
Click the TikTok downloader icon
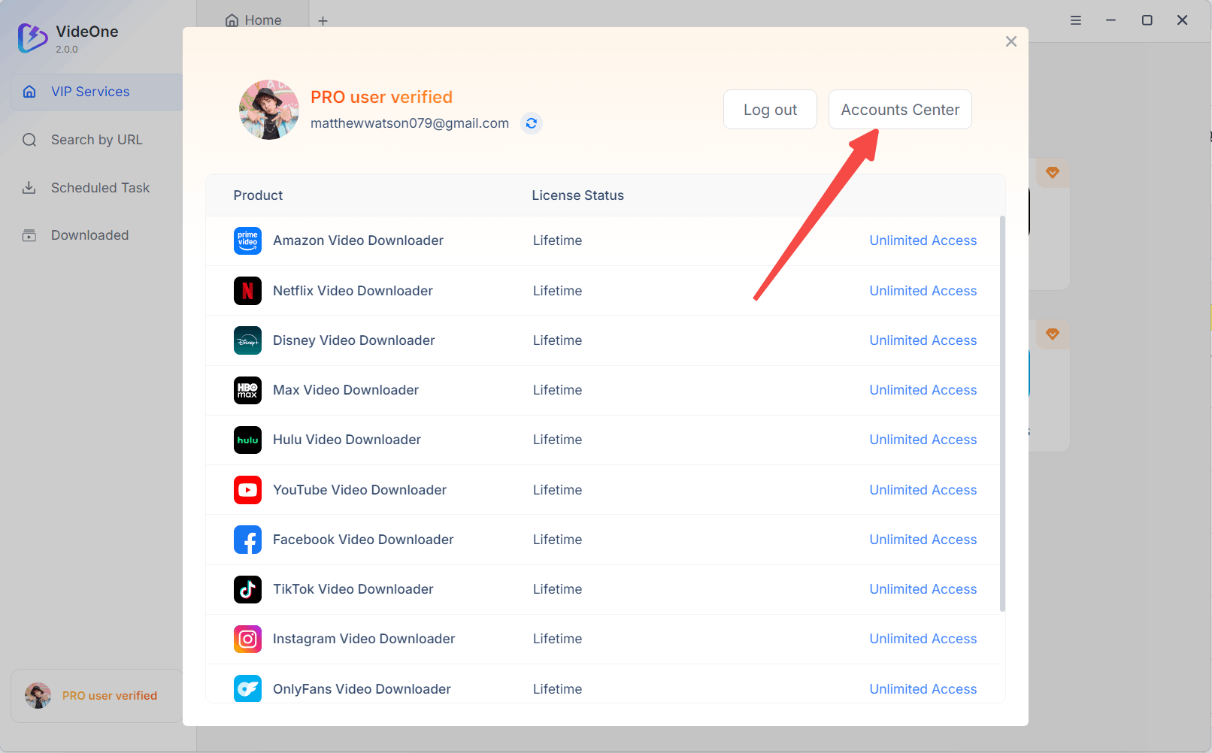point(247,589)
